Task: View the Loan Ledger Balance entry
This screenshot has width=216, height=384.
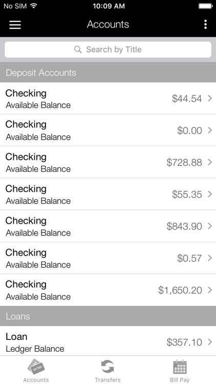Action: 108,341
